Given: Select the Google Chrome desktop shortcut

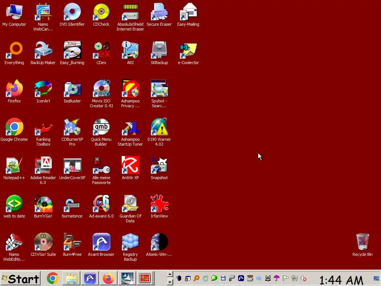Looking at the screenshot, I should 14,130.
